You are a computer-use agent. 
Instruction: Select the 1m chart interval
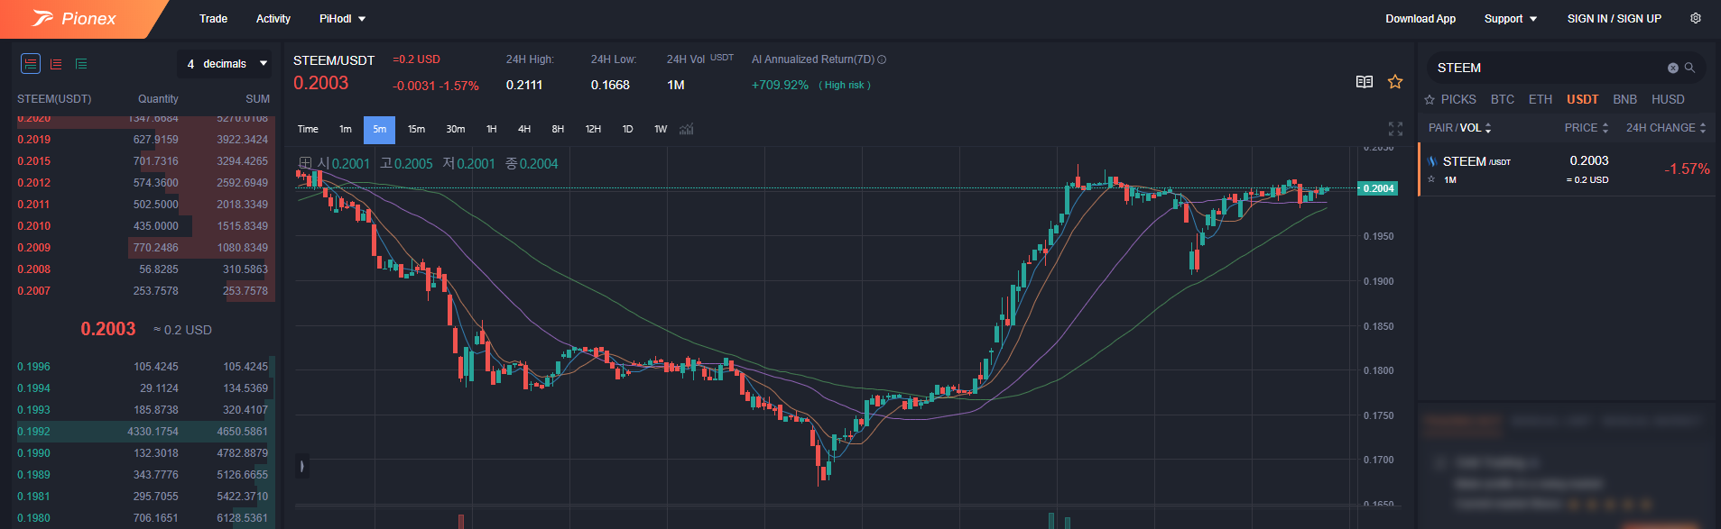[x=346, y=130]
